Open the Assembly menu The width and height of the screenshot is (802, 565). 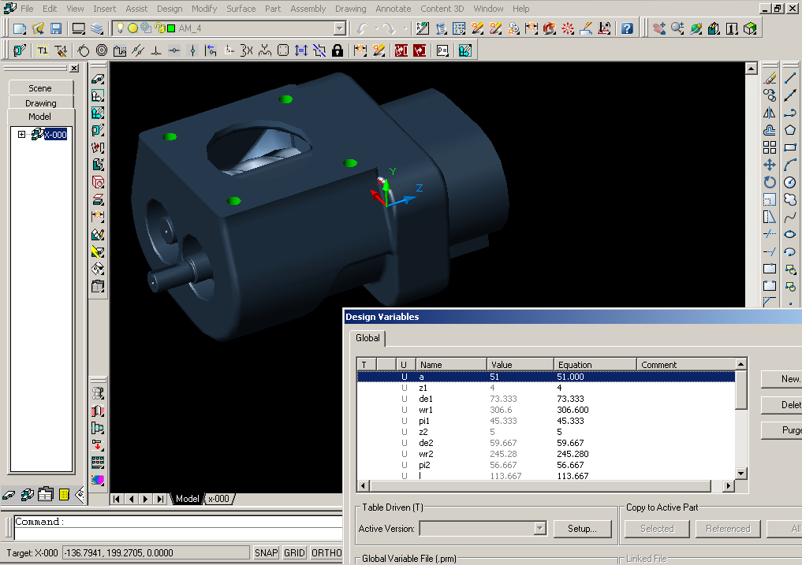coord(308,9)
